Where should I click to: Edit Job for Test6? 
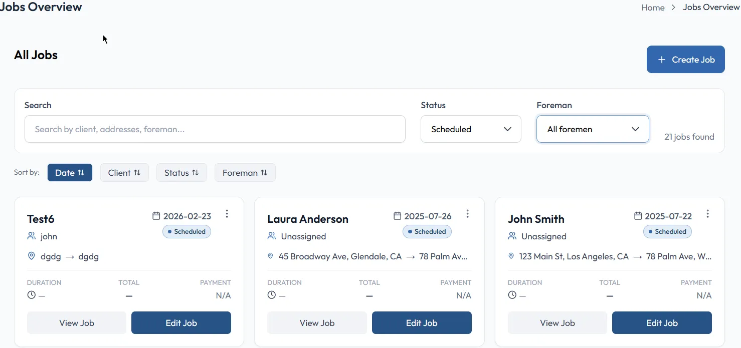tap(181, 323)
